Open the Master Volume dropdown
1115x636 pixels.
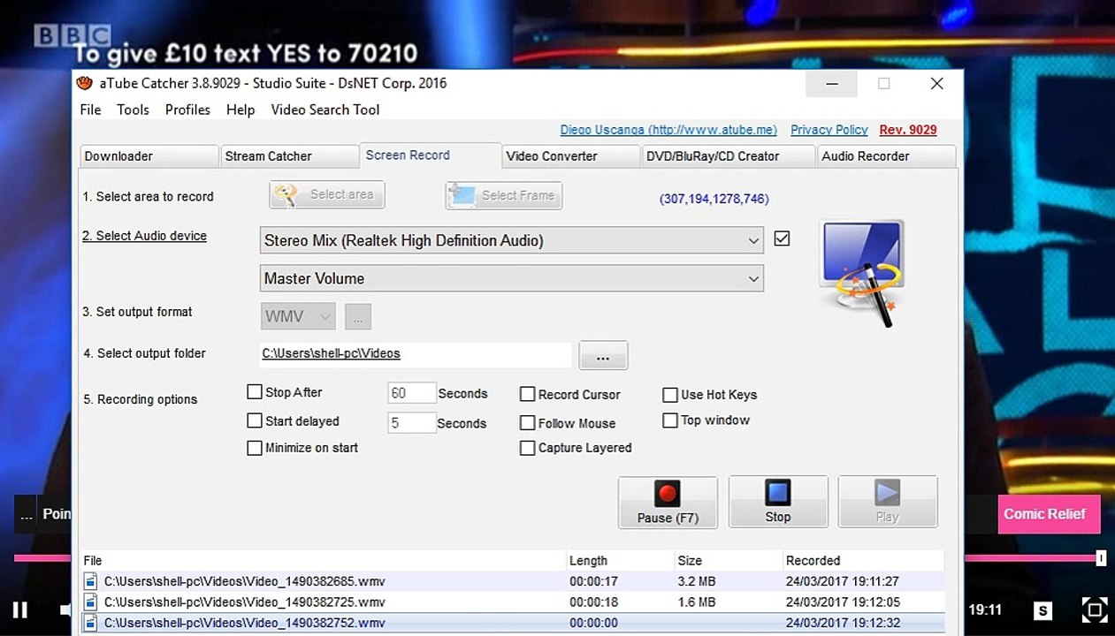click(512, 278)
